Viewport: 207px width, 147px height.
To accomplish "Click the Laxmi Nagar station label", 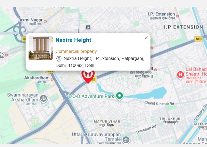I will click(30, 22).
